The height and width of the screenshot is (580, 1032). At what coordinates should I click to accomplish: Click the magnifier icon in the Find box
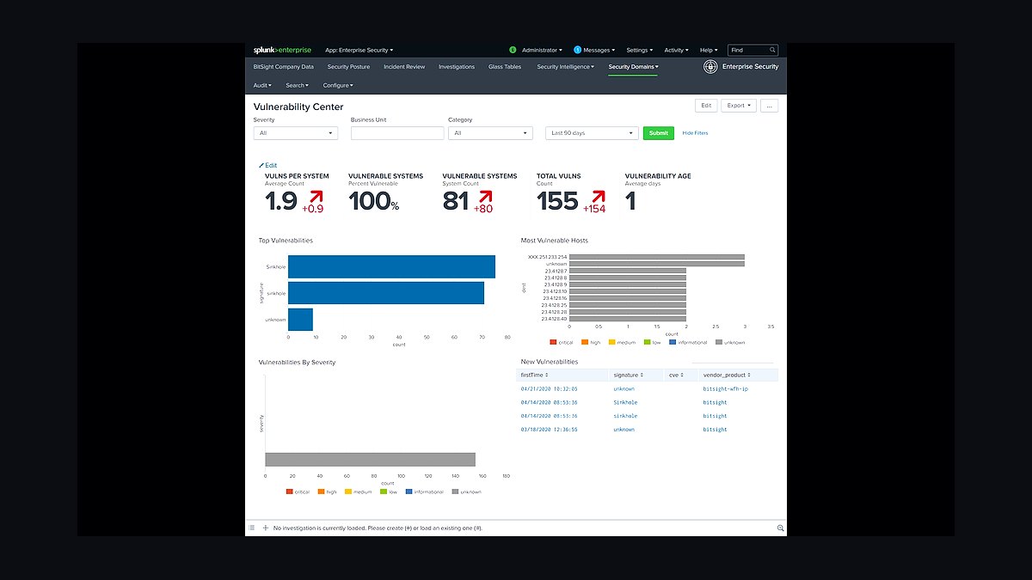[772, 50]
